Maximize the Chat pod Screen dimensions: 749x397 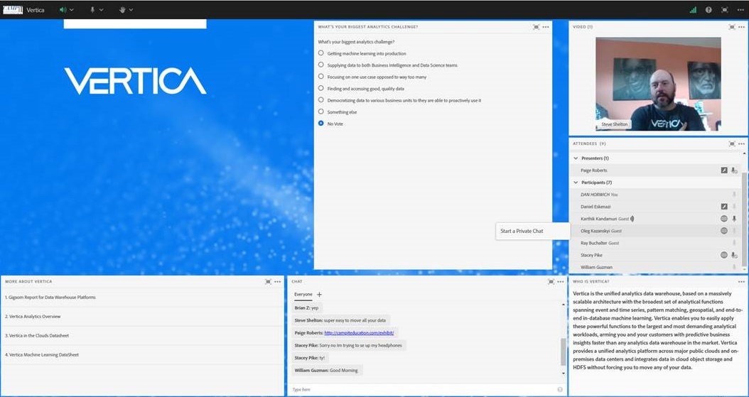551,281
